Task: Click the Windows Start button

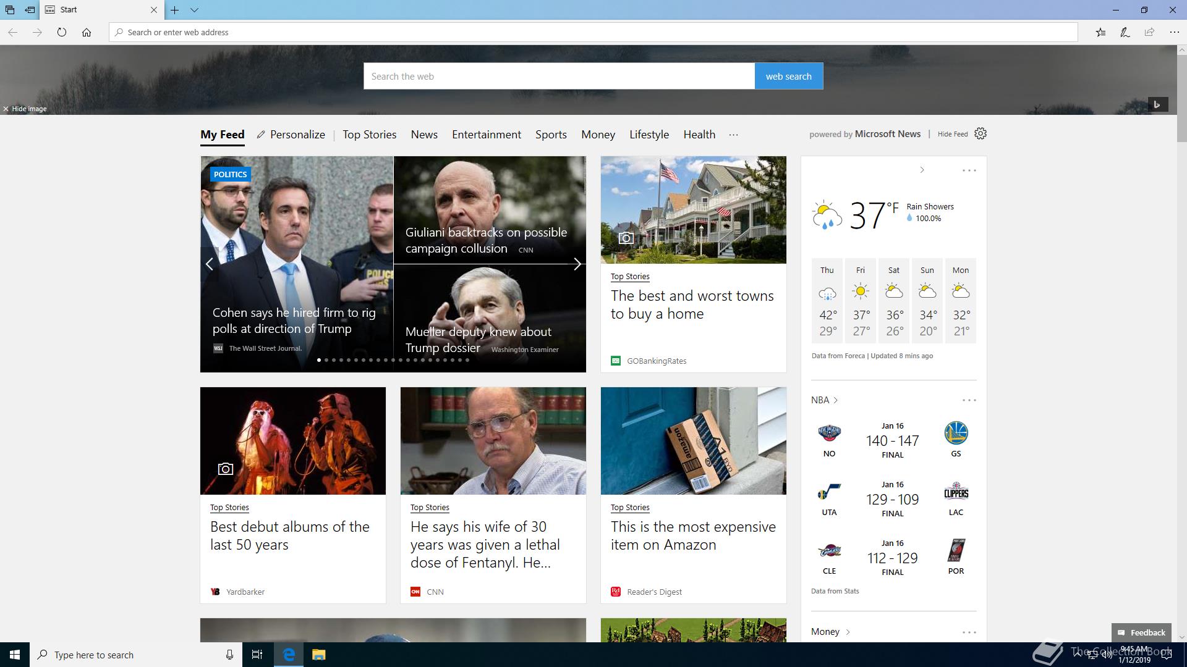Action: [x=15, y=655]
